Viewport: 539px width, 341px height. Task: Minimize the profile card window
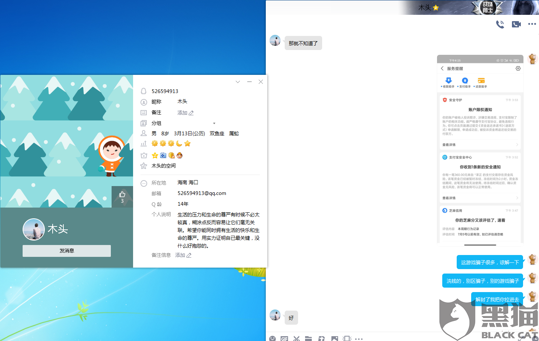[249, 82]
